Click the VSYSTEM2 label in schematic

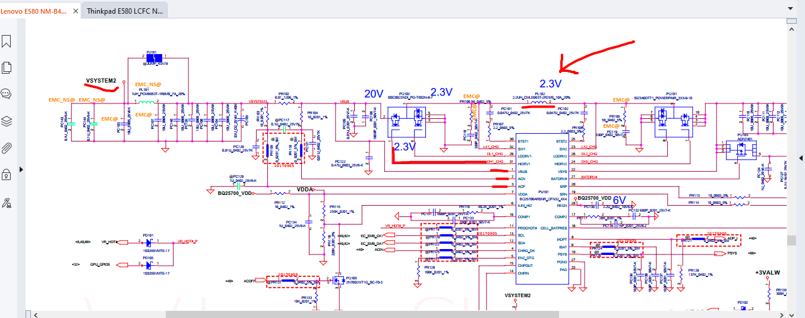[x=101, y=80]
